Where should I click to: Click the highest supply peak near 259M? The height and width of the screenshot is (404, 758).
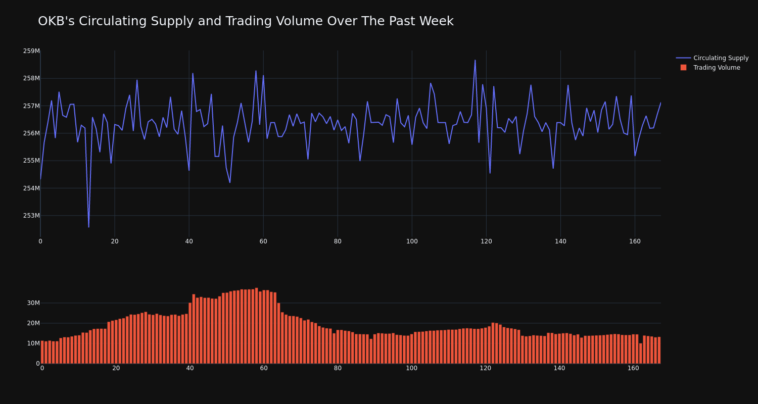475,60
